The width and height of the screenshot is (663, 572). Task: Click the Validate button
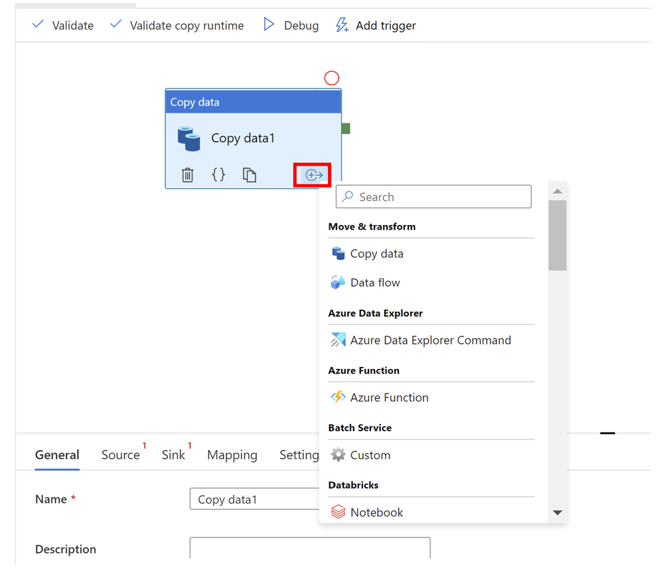[62, 25]
